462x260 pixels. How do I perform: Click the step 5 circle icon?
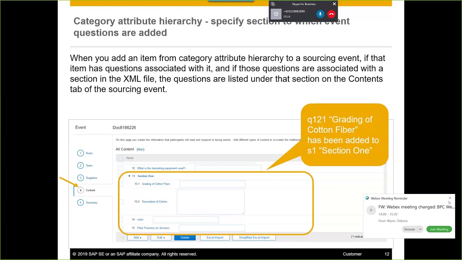pyautogui.click(x=80, y=203)
